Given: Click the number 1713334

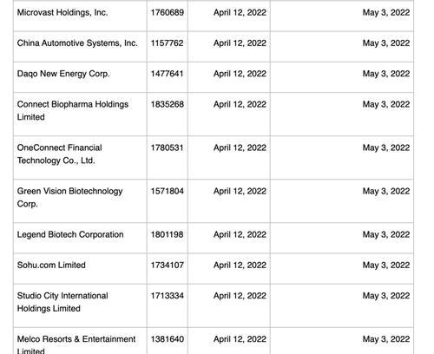Looking at the screenshot, I should pyautogui.click(x=168, y=296).
